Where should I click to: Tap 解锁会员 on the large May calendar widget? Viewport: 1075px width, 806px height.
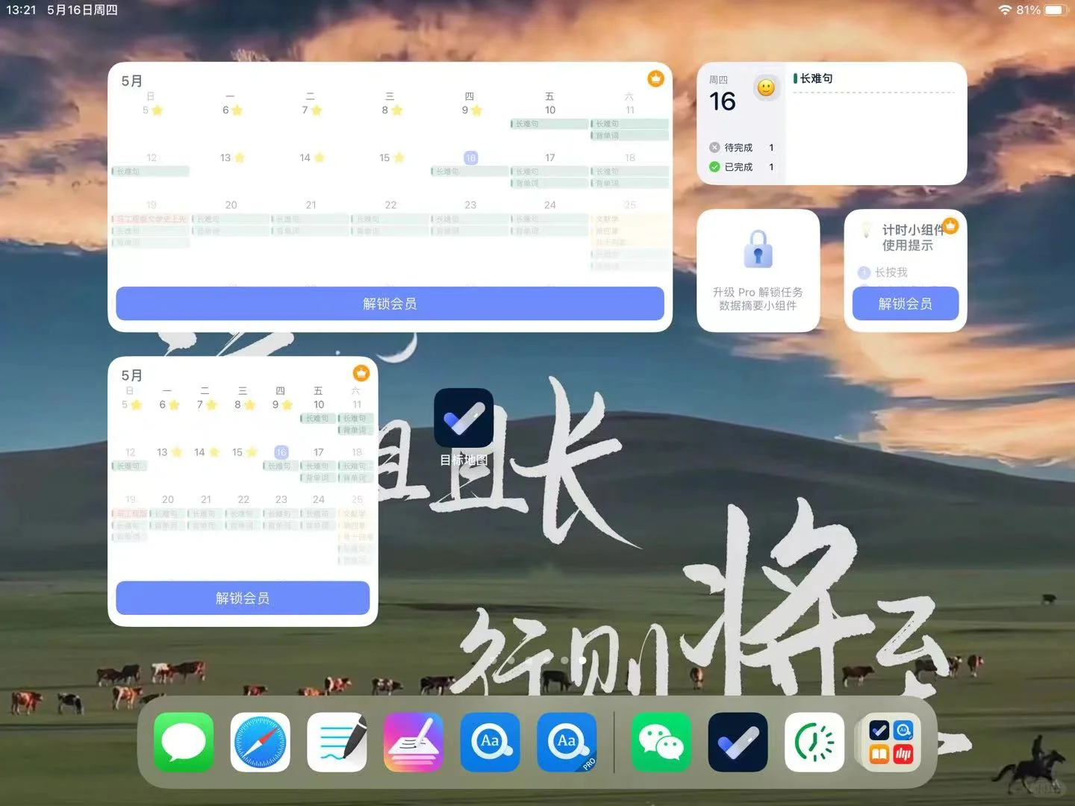389,303
